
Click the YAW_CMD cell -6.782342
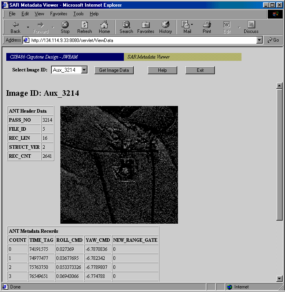click(98, 258)
